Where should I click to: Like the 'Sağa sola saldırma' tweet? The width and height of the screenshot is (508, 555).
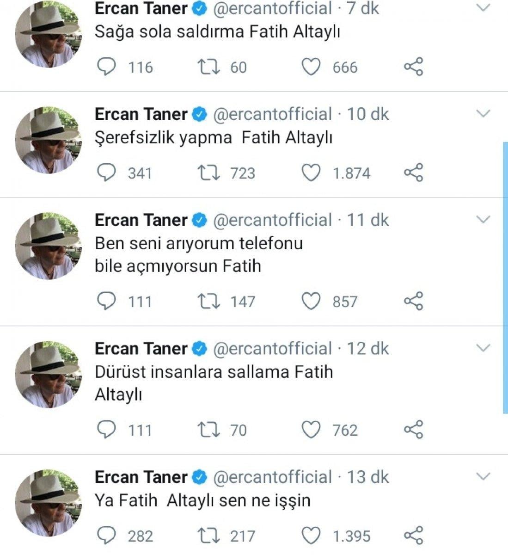tap(312, 67)
